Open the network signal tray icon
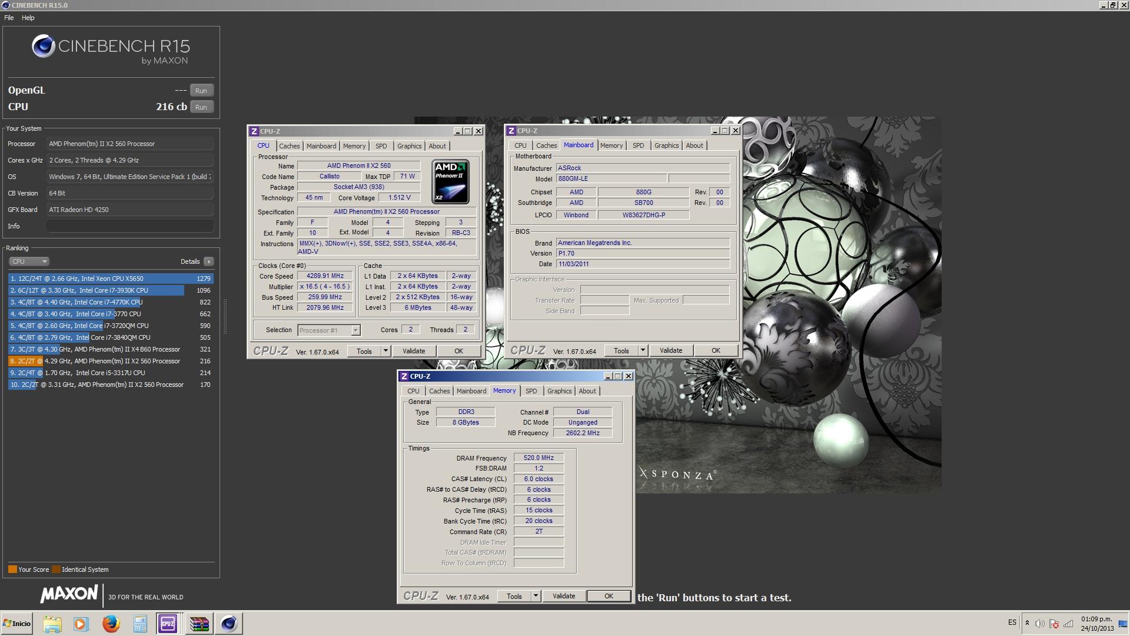This screenshot has height=636, width=1130. click(1068, 624)
